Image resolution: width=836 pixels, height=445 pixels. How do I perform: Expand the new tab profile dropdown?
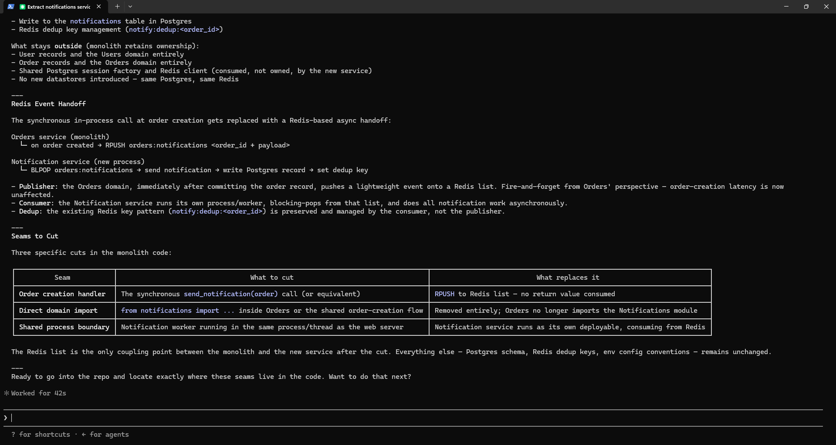click(x=130, y=7)
